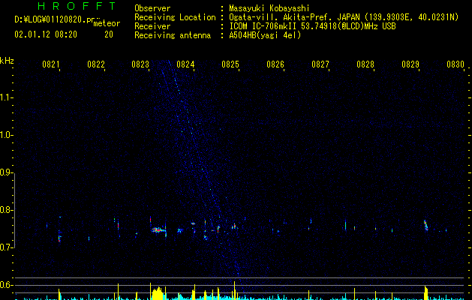
Task: Click the meteor echo just after 0829
Action: tap(426, 225)
